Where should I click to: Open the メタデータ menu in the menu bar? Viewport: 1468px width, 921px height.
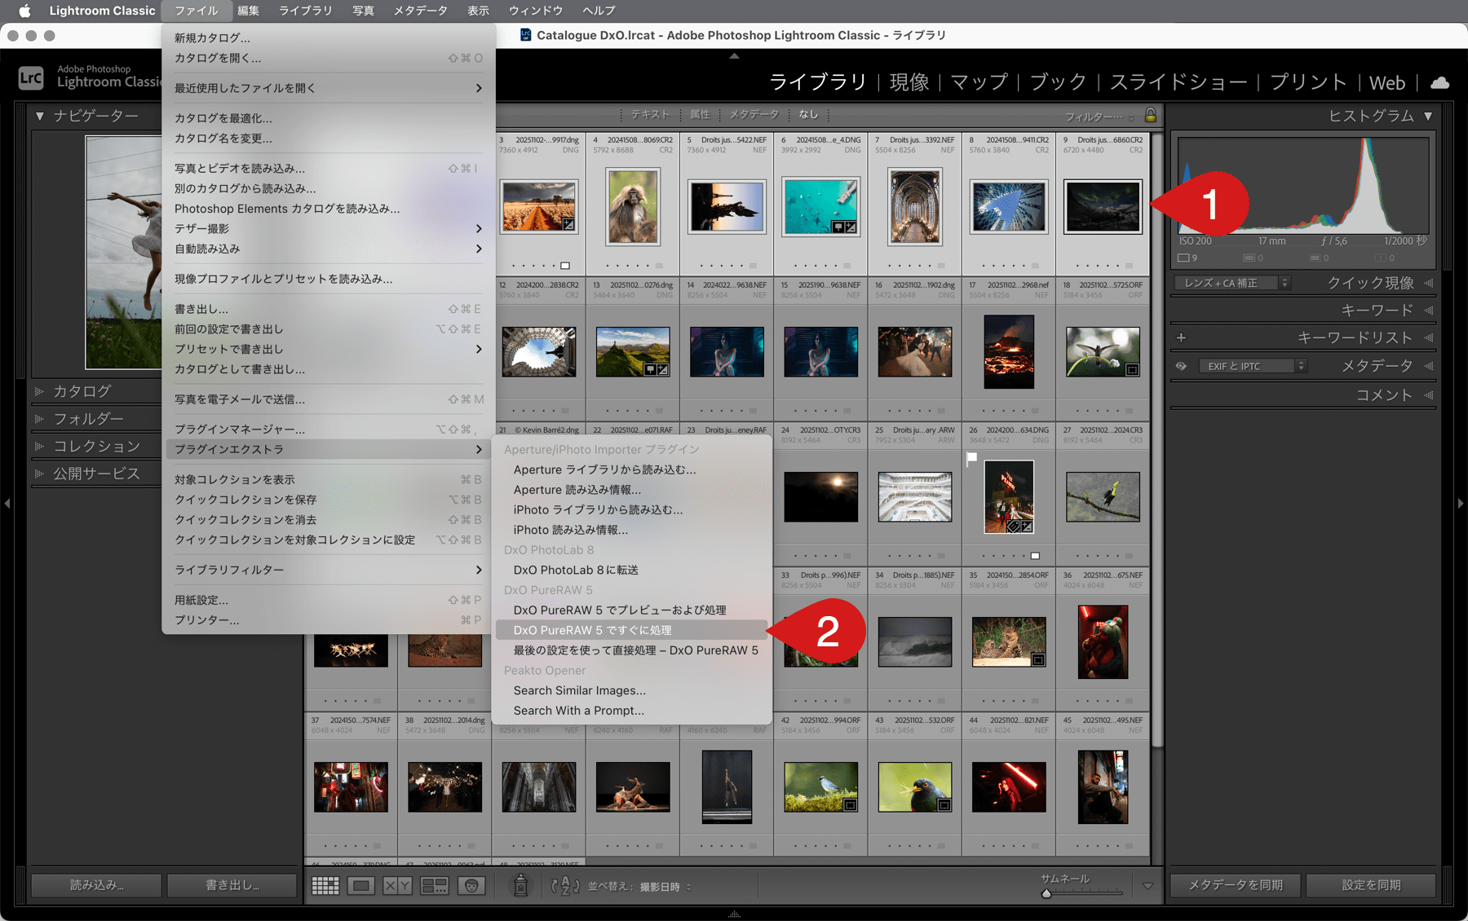(420, 11)
